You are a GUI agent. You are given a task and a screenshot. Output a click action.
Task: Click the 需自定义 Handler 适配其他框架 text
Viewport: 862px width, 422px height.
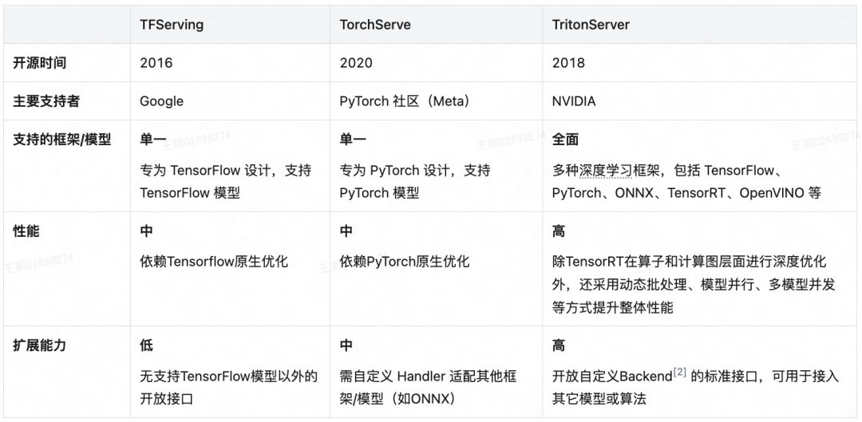pyautogui.click(x=429, y=377)
